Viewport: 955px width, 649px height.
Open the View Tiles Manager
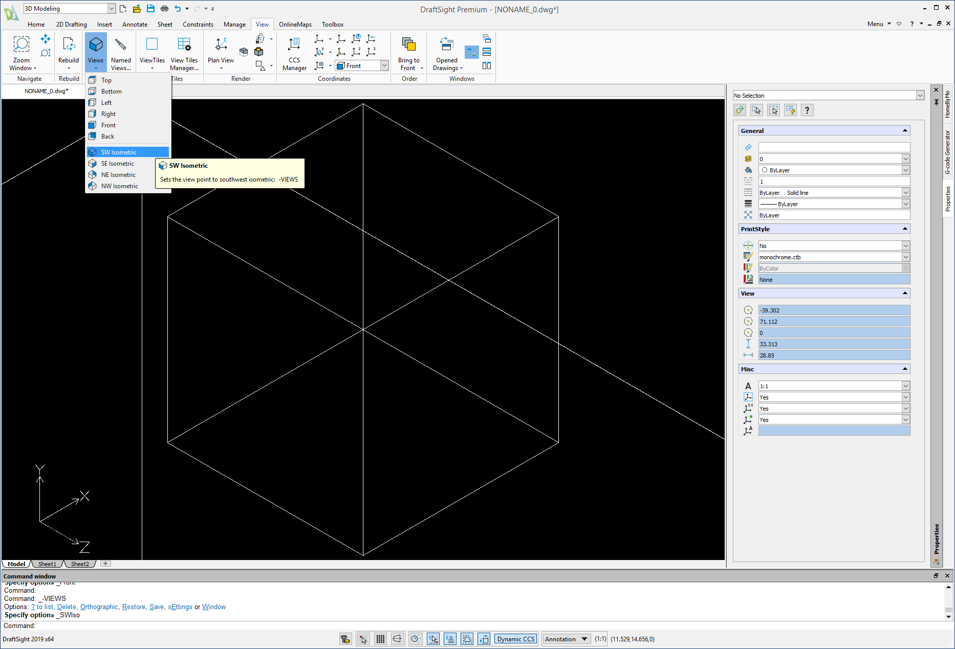point(184,51)
